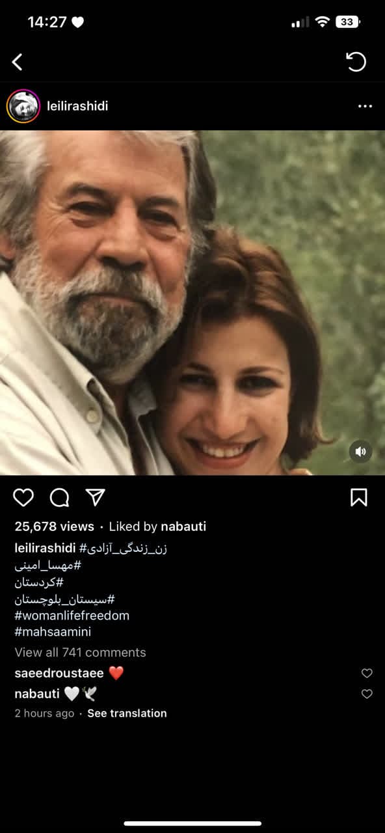Open the leilirashidi name in the caption
This screenshot has height=833, width=385.
click(45, 548)
